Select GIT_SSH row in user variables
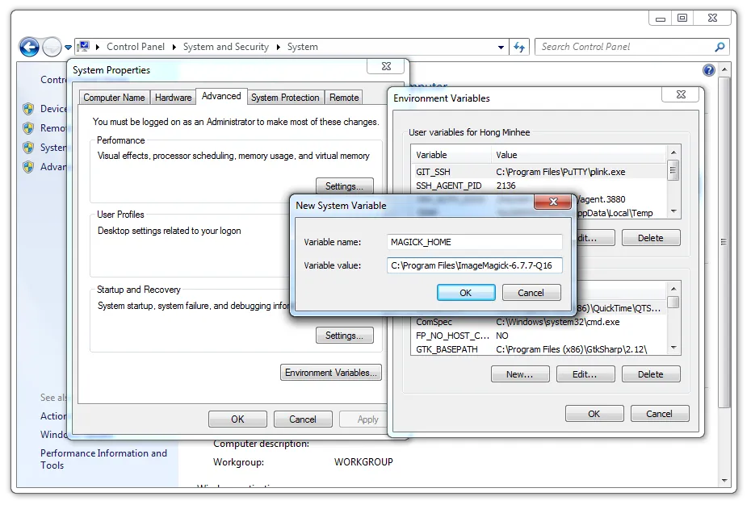 click(539, 172)
